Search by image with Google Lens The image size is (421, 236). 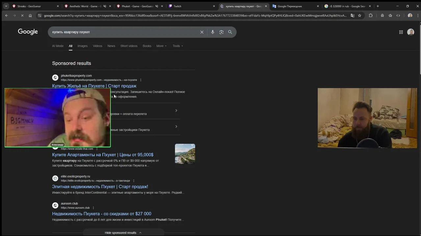tap(221, 32)
